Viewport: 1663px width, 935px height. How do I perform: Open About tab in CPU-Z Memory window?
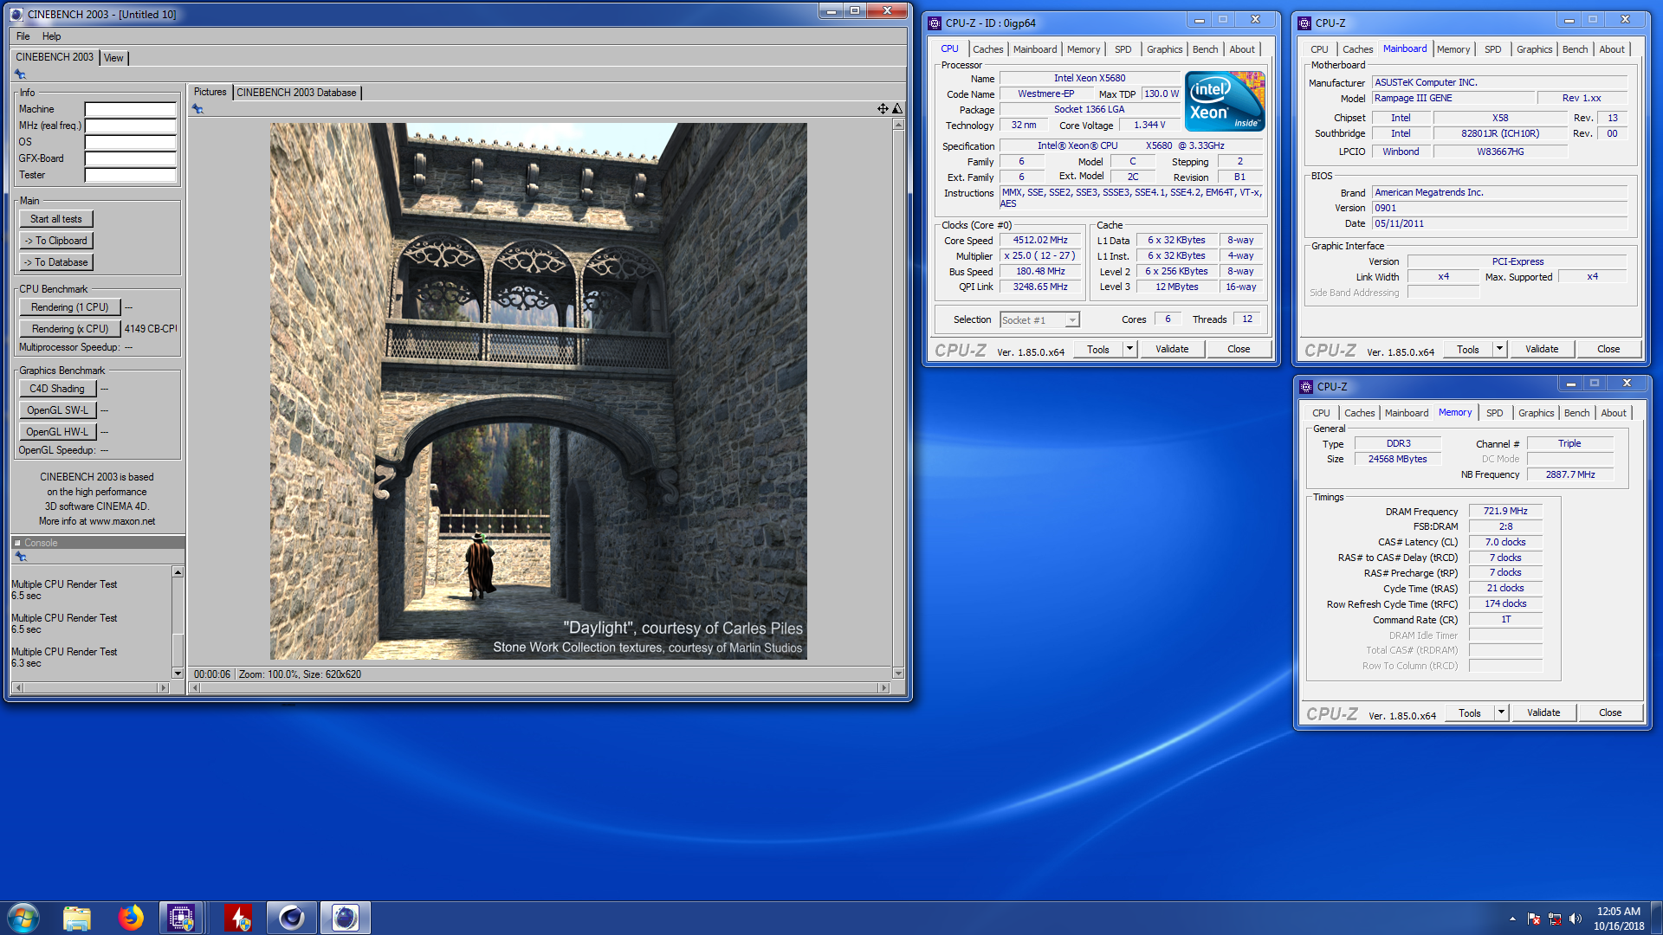click(x=1613, y=413)
